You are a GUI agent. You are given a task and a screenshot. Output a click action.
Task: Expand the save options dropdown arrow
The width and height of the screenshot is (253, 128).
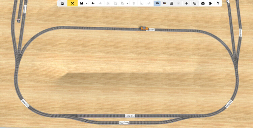(86, 3)
